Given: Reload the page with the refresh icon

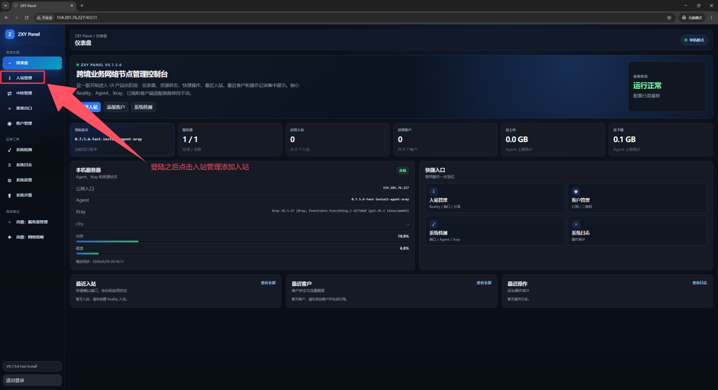Looking at the screenshot, I should point(26,18).
